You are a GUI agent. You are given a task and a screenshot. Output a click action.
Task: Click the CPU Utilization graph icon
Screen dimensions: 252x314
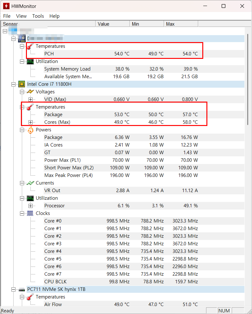point(30,198)
